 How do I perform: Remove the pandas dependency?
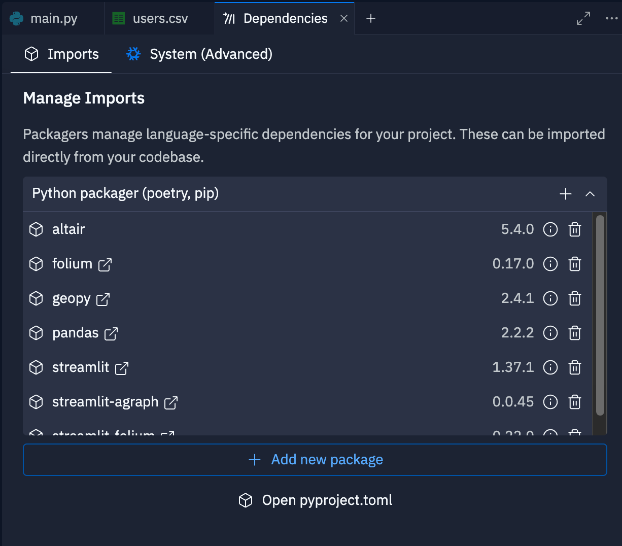[x=575, y=333]
